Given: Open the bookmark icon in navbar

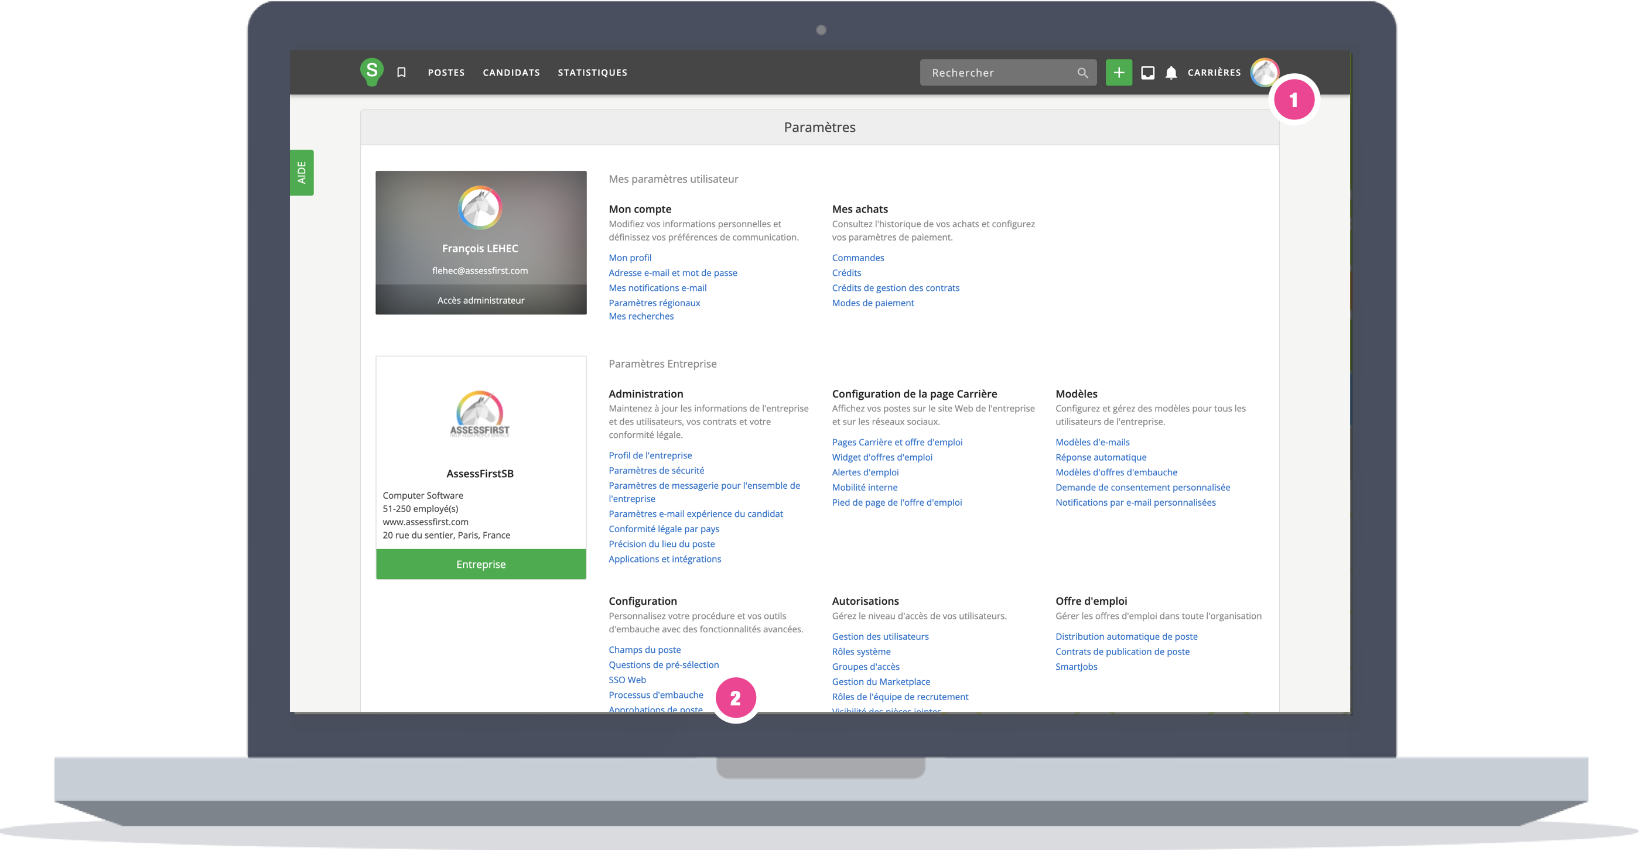Looking at the screenshot, I should (x=401, y=73).
